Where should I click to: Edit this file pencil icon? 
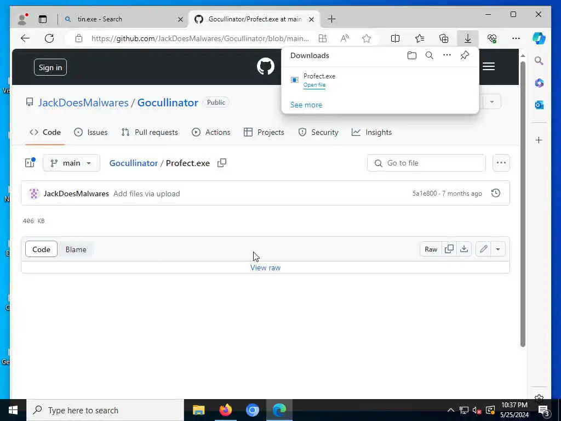(483, 249)
